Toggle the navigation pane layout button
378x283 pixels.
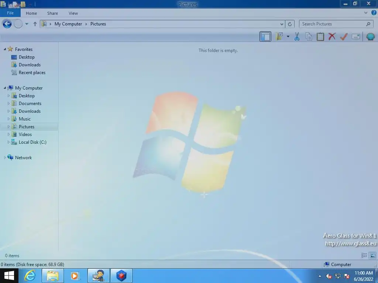pyautogui.click(x=265, y=36)
